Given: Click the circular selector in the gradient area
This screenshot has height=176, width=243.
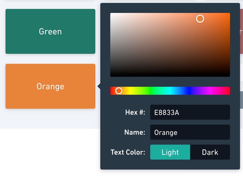Looking at the screenshot, I should (x=200, y=19).
